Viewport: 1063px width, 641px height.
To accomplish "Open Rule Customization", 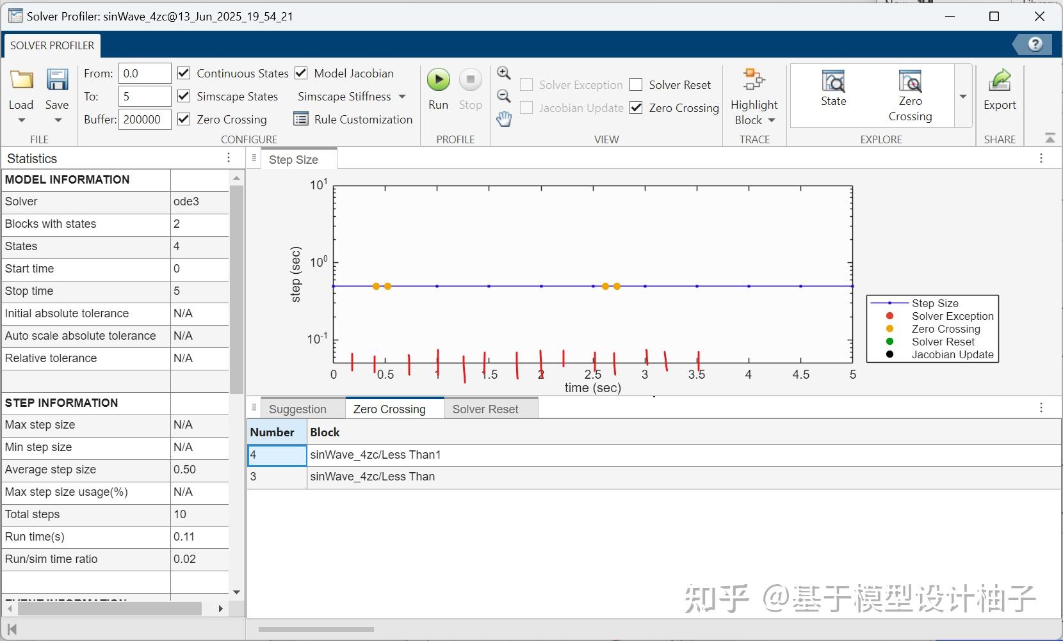I will point(353,119).
